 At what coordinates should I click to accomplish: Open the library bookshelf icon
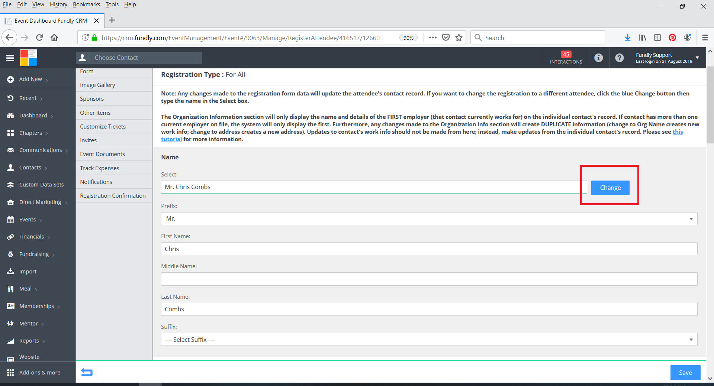643,38
